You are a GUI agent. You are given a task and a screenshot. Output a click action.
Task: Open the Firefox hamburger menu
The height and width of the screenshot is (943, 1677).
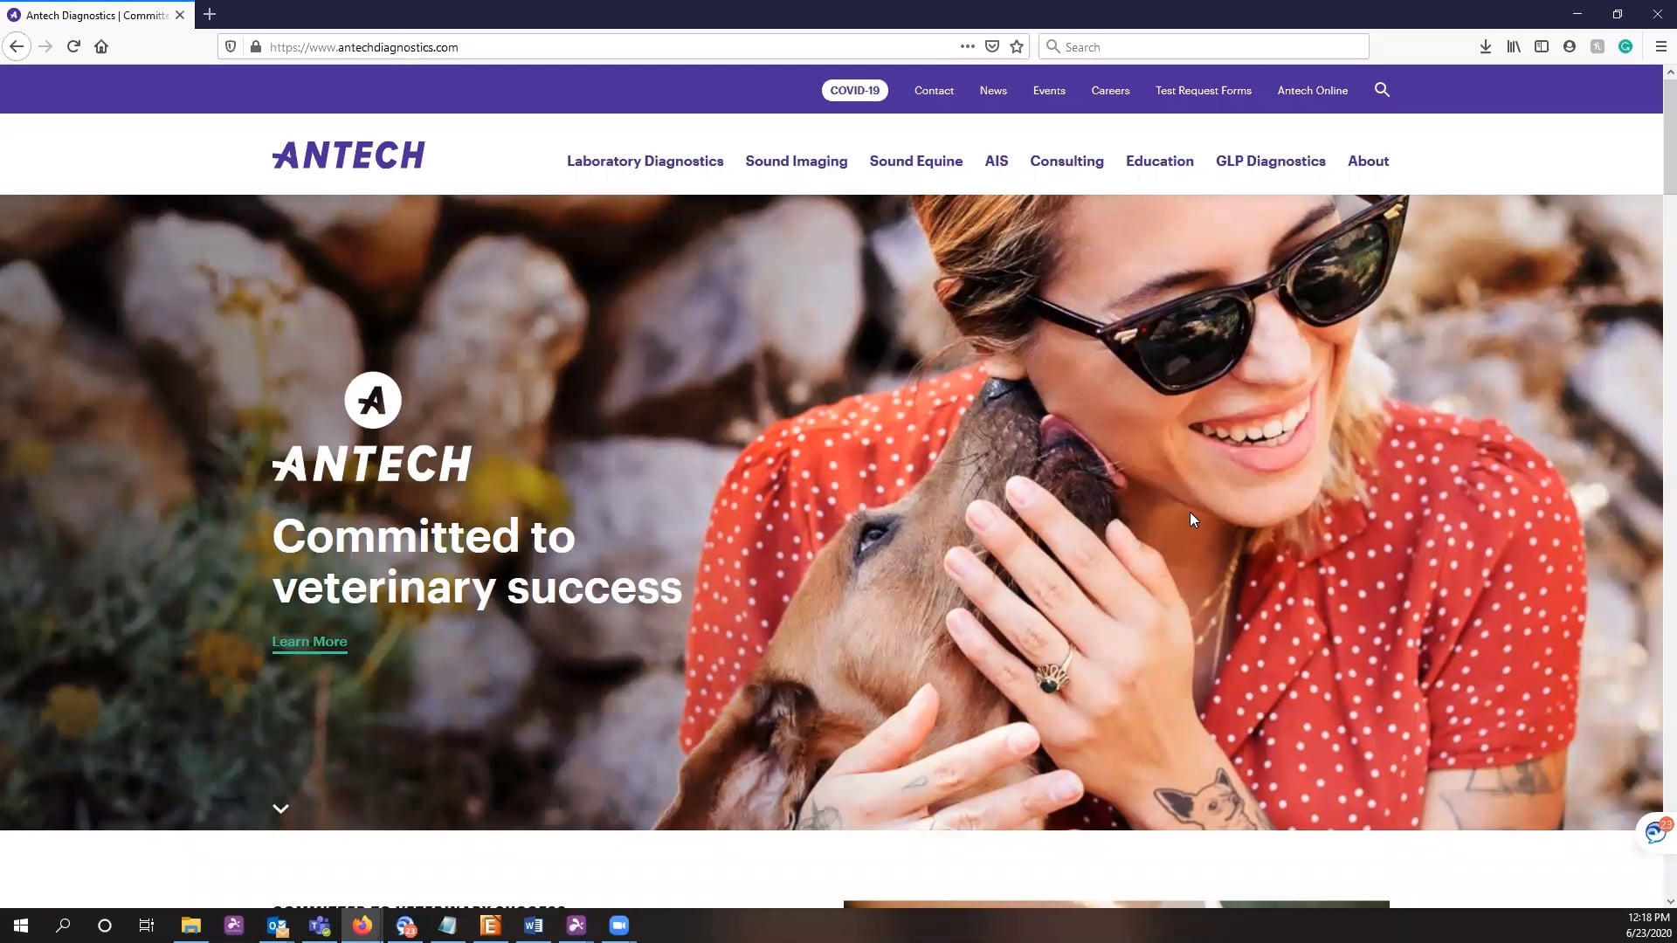tap(1661, 46)
